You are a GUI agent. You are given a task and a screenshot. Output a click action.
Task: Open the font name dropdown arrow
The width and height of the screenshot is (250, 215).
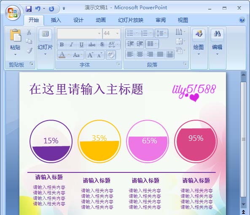click(x=99, y=33)
